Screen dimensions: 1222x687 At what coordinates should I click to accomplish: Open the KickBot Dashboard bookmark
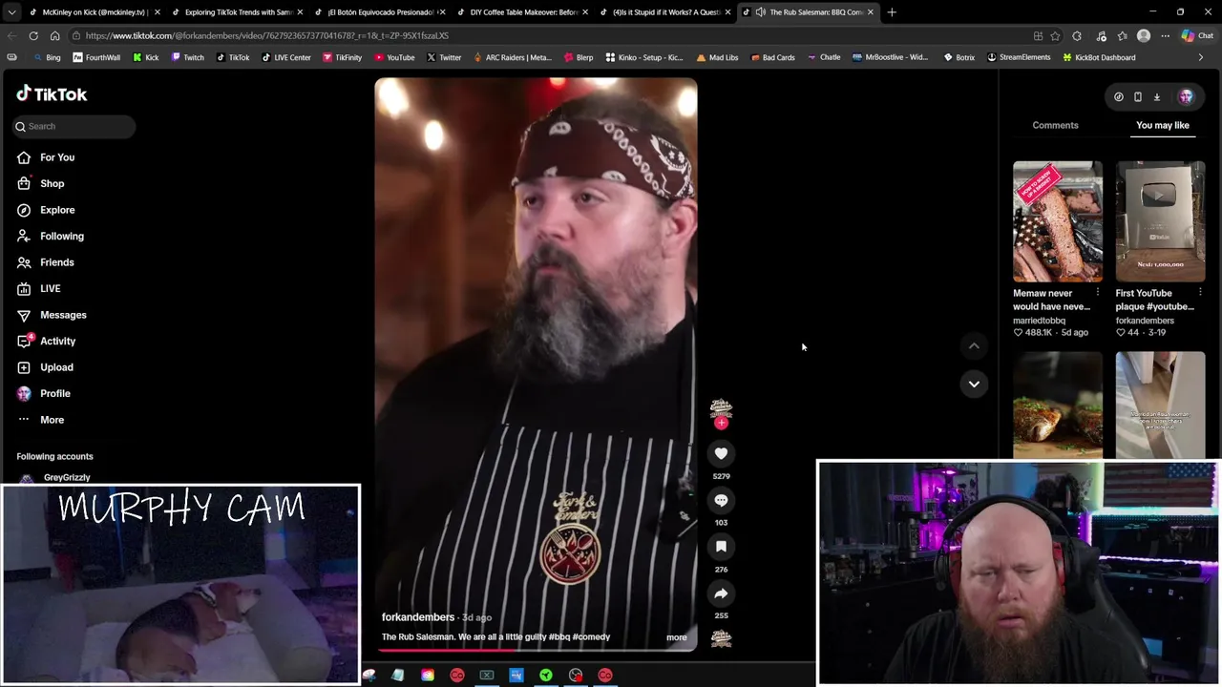1098,57
